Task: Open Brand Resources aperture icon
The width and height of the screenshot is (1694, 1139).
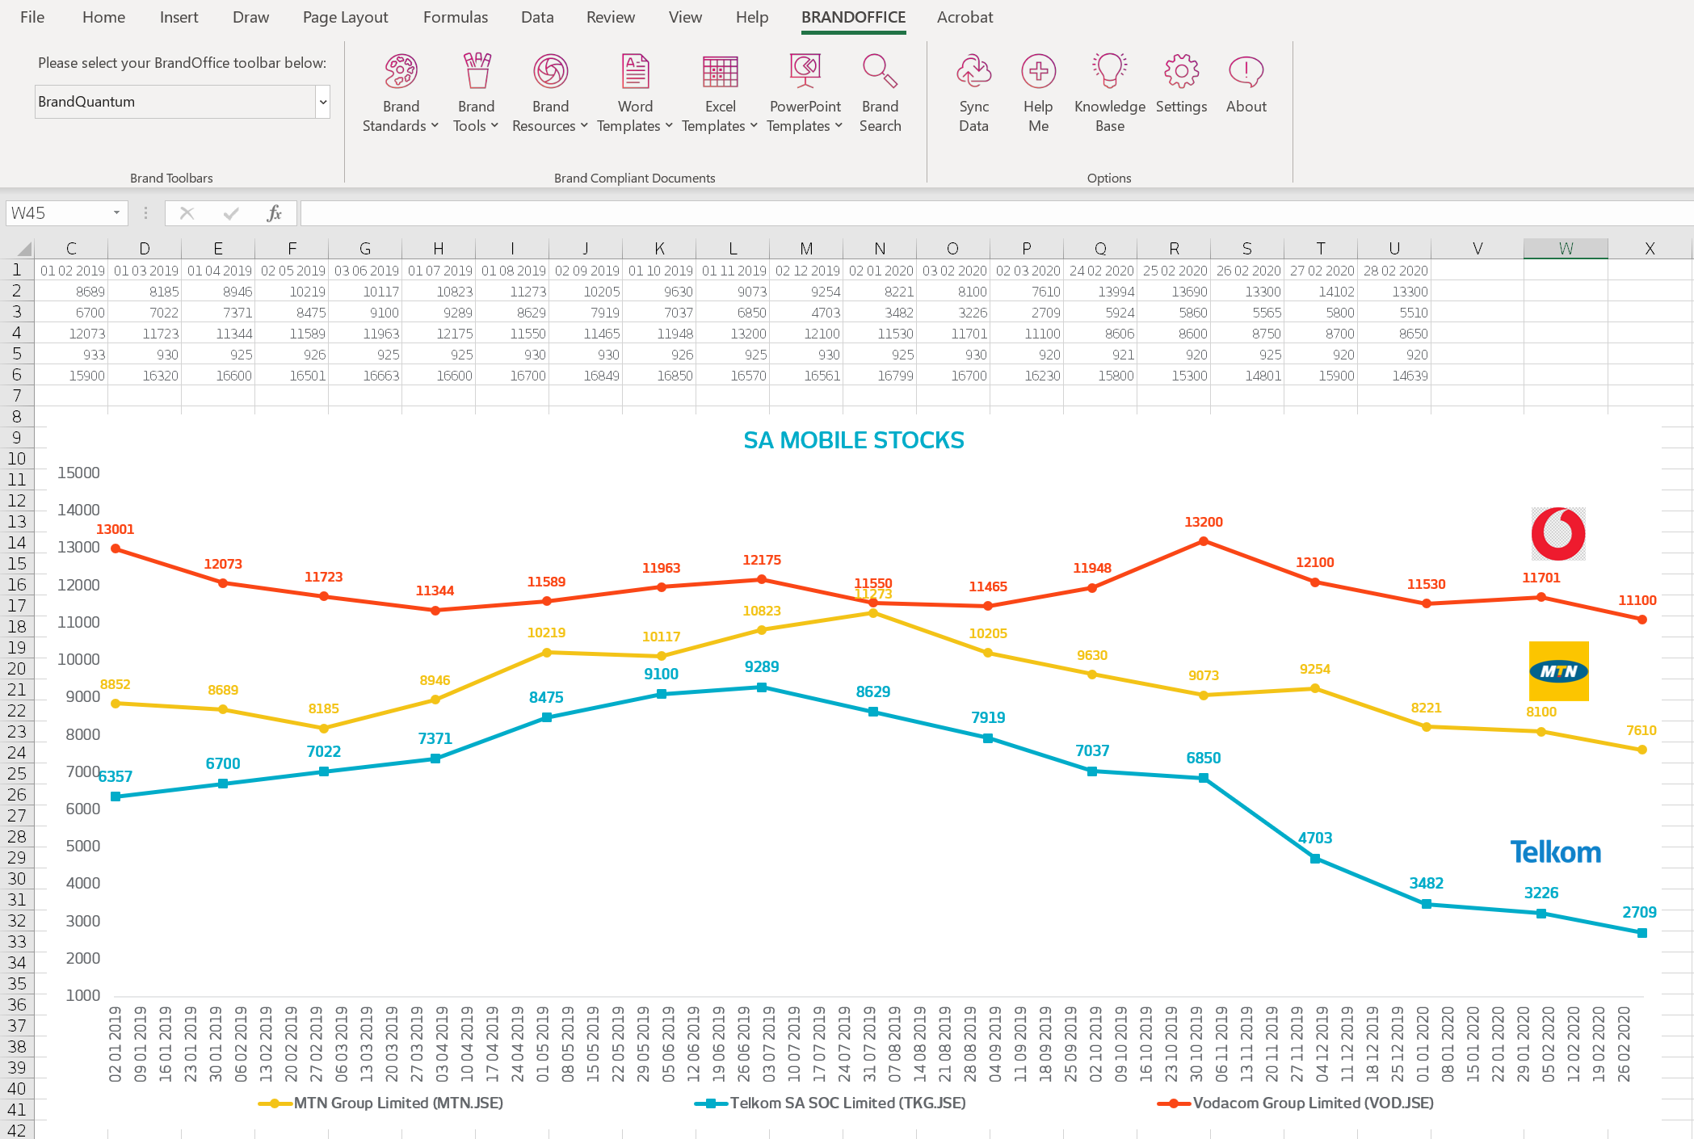Action: tap(550, 72)
